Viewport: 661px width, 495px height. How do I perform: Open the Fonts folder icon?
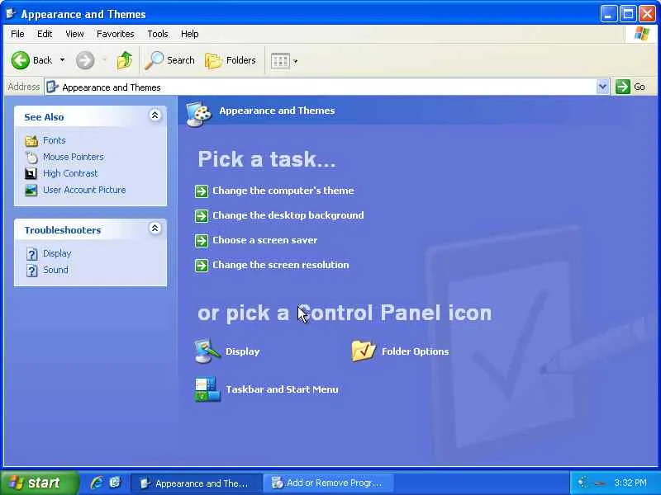(31, 140)
